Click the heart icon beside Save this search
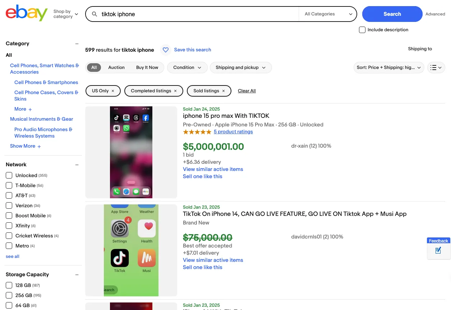Viewport: 451px width, 310px height. (x=166, y=50)
